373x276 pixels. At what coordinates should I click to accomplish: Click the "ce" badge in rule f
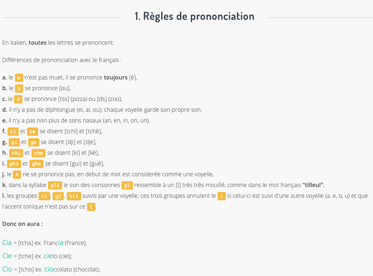[x=33, y=131]
